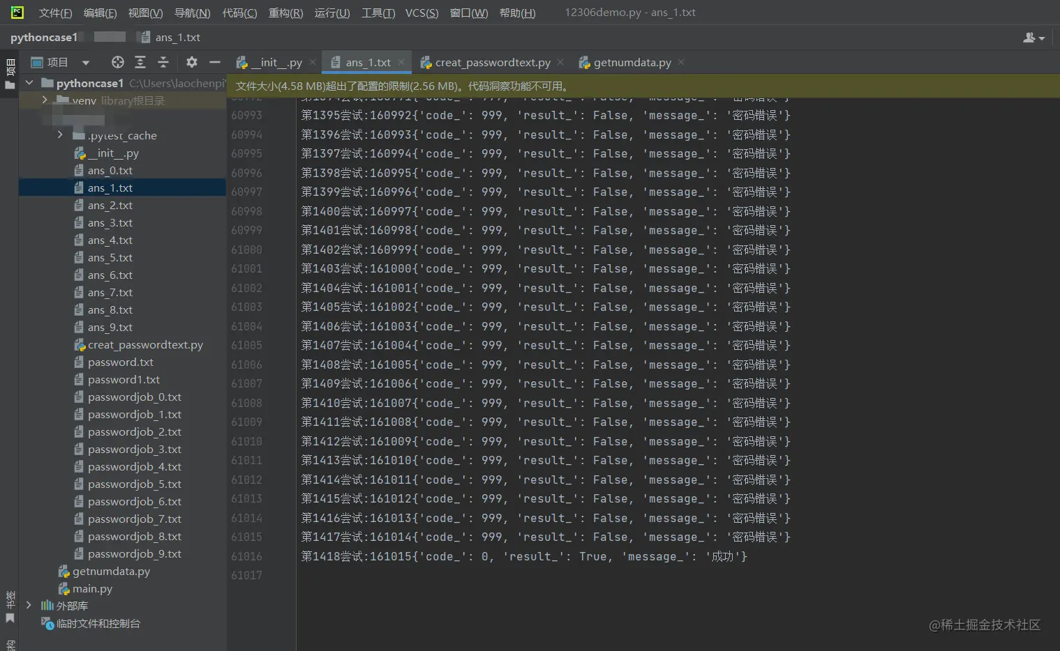Click line 1418 success result text

524,556
